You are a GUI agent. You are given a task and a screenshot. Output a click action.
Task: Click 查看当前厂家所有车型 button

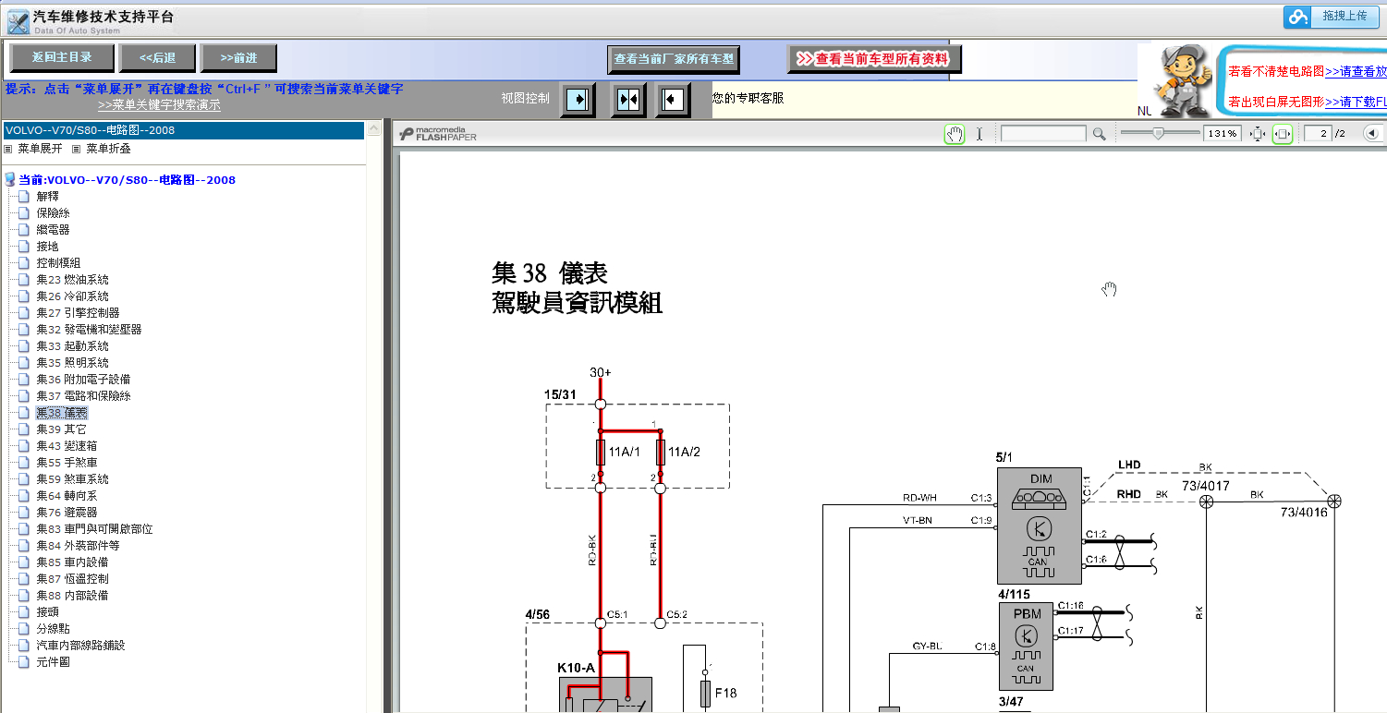(x=674, y=59)
